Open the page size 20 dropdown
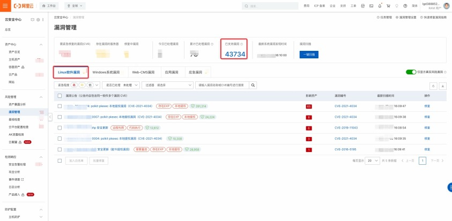Screen dimensions: 452x221 point(372,161)
